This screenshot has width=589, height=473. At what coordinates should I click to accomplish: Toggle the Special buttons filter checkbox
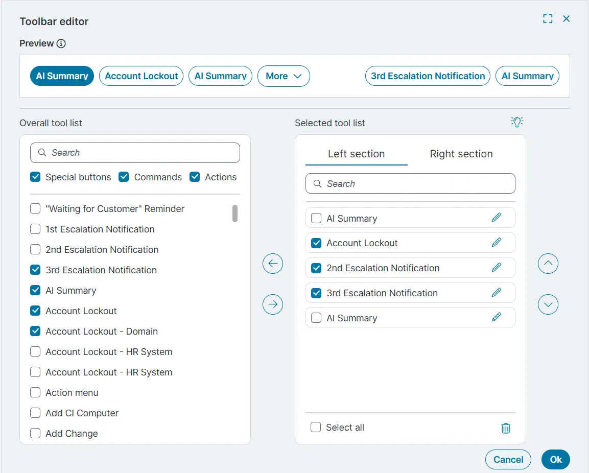[x=35, y=177]
